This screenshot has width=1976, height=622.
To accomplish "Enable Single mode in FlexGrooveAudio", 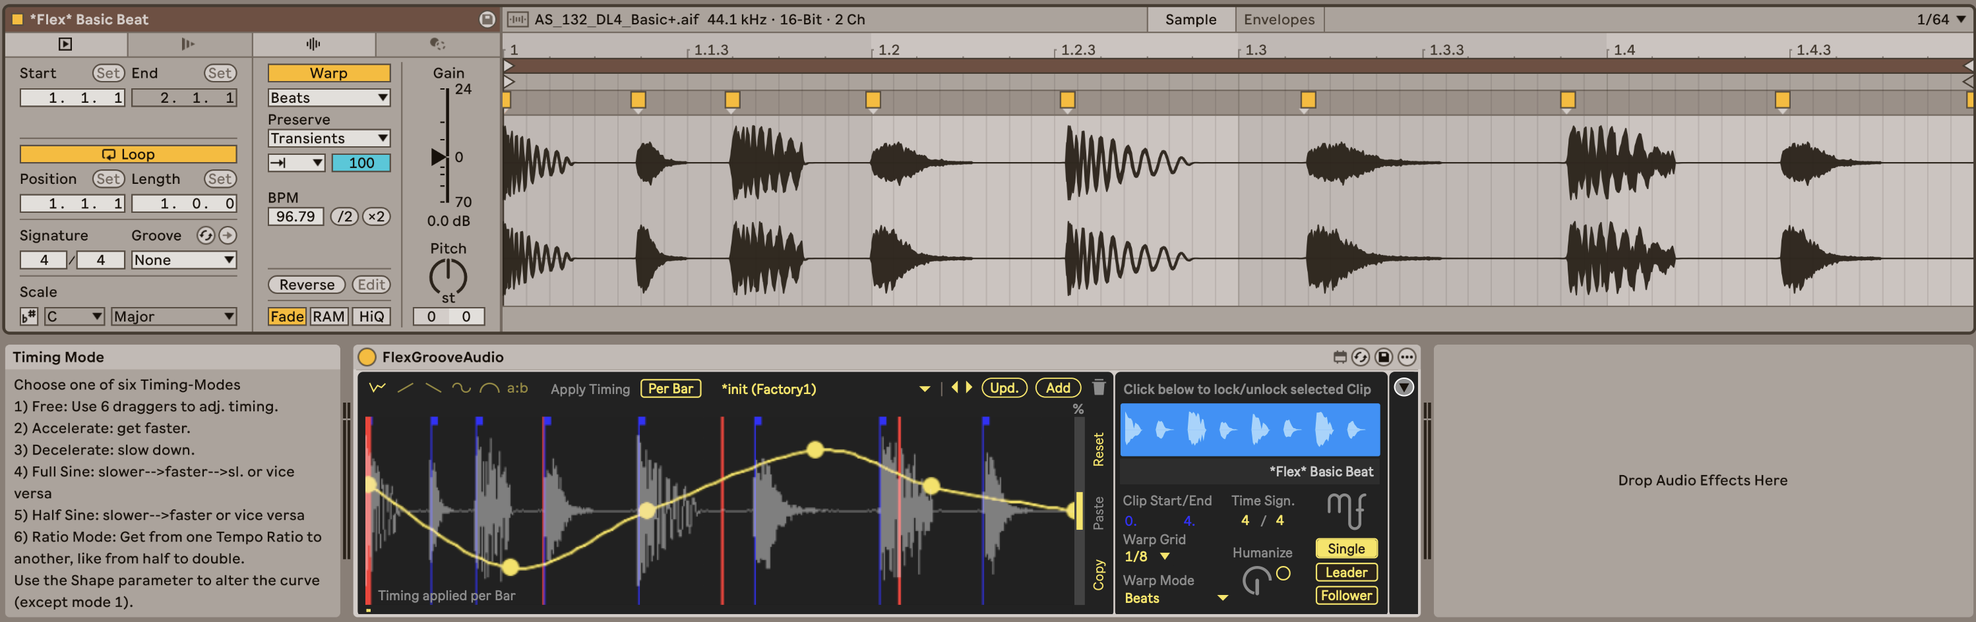I will [1346, 548].
